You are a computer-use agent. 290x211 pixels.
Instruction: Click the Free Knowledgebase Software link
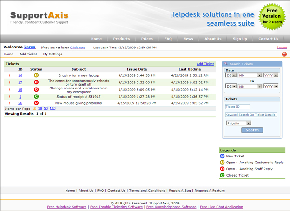coord(171,207)
